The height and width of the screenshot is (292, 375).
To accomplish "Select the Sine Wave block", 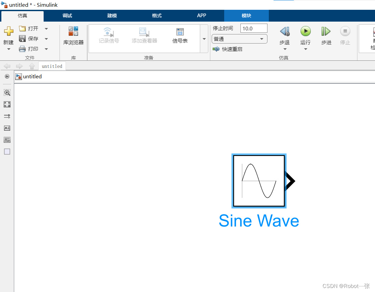I will (259, 181).
